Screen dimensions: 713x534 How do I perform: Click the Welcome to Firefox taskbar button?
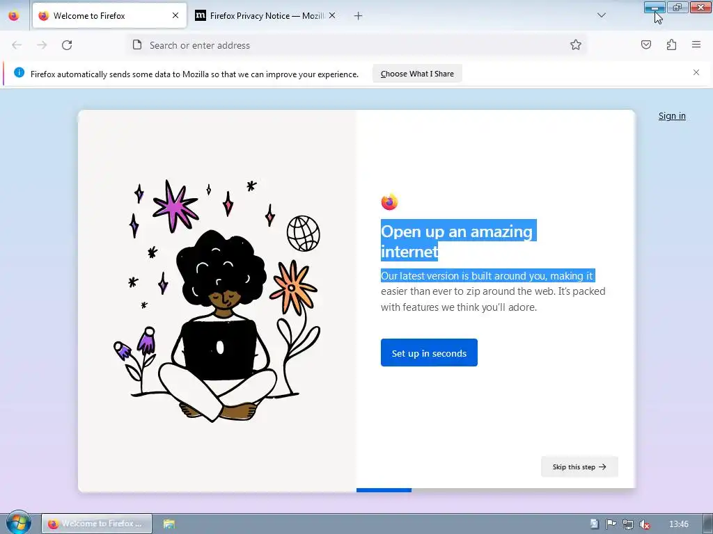tap(96, 524)
